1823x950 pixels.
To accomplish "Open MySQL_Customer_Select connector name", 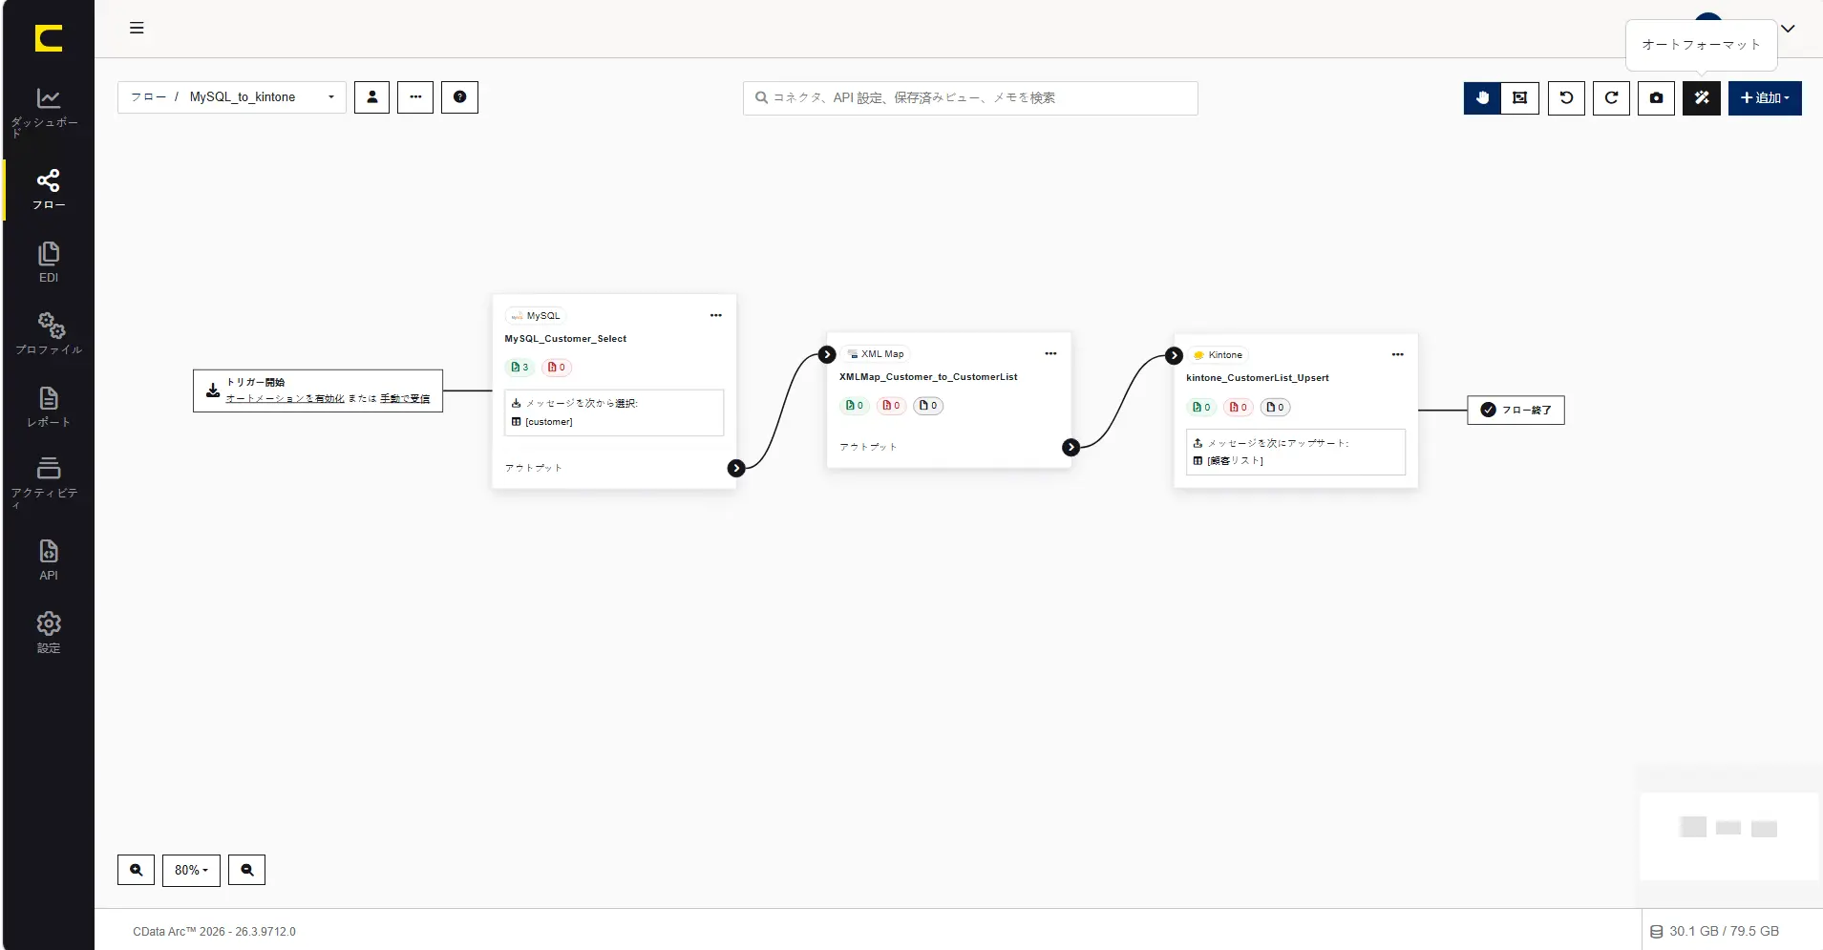I will click(565, 339).
